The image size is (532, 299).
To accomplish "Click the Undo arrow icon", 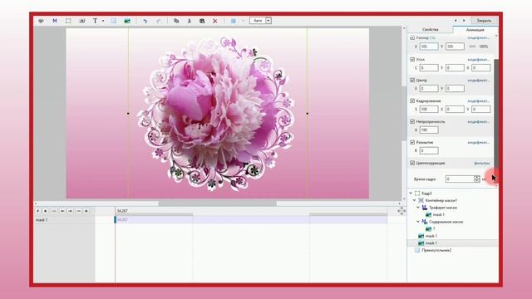I will [145, 21].
